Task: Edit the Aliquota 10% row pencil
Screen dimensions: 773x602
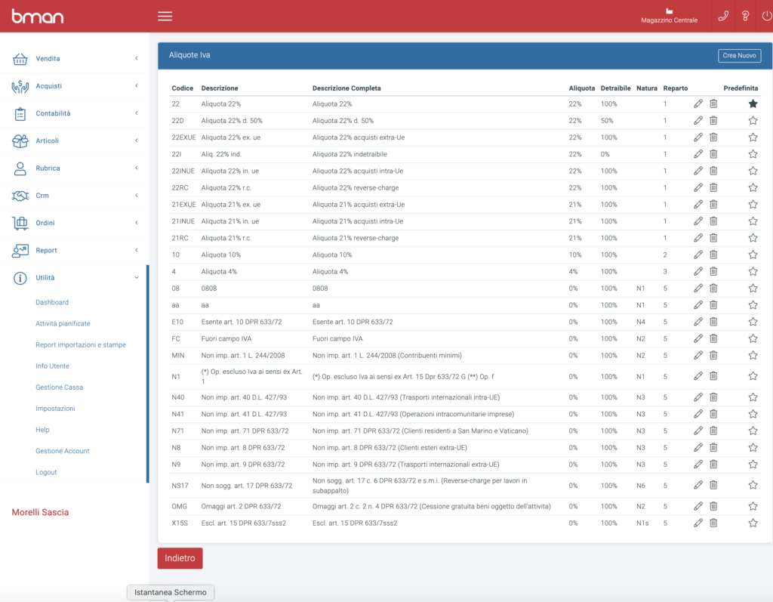Action: [698, 255]
